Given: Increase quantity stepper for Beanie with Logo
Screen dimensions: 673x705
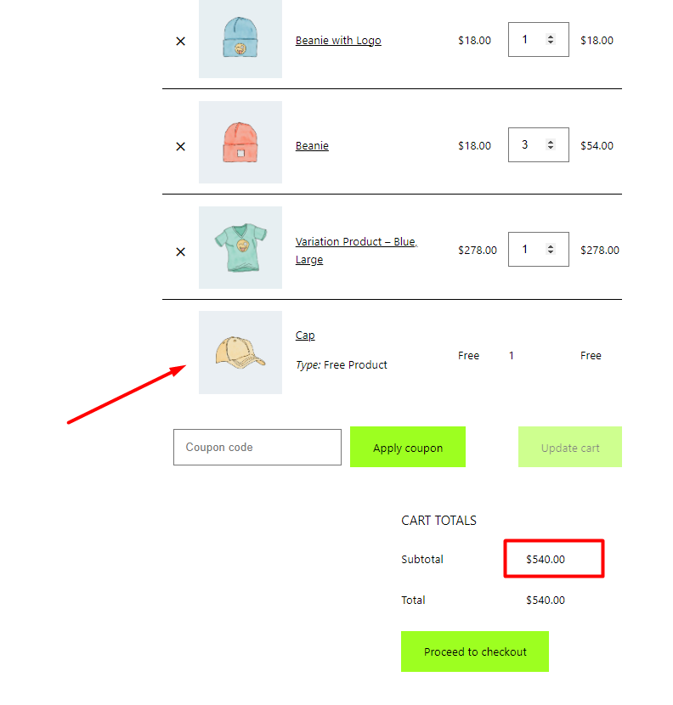Looking at the screenshot, I should 550,37.
